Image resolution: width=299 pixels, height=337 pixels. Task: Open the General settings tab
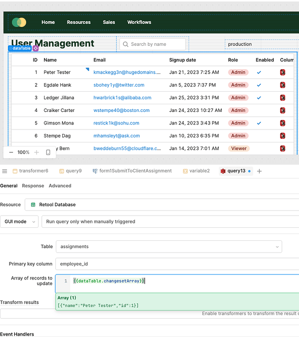click(x=9, y=186)
